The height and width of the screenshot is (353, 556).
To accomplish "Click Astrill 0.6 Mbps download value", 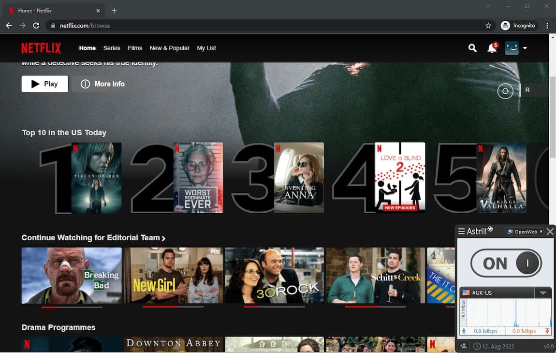I will click(x=485, y=331).
